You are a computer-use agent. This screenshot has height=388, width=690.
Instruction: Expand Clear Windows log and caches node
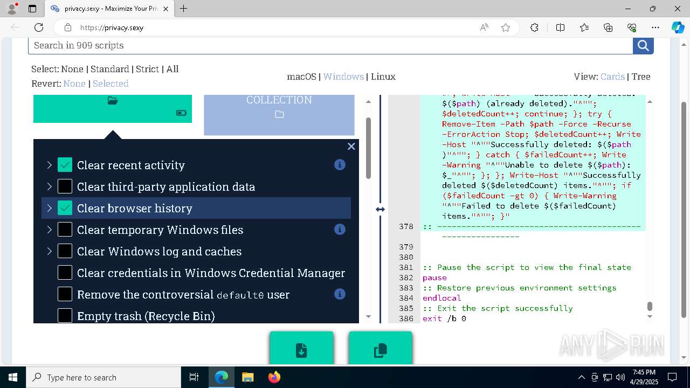(49, 251)
